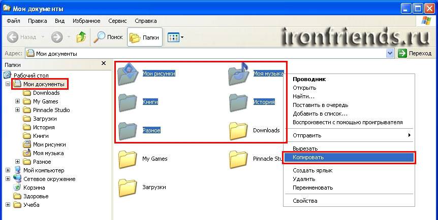The image size is (438, 220).
Task: Expand the address bar dropdown arrow
Action: 390,53
